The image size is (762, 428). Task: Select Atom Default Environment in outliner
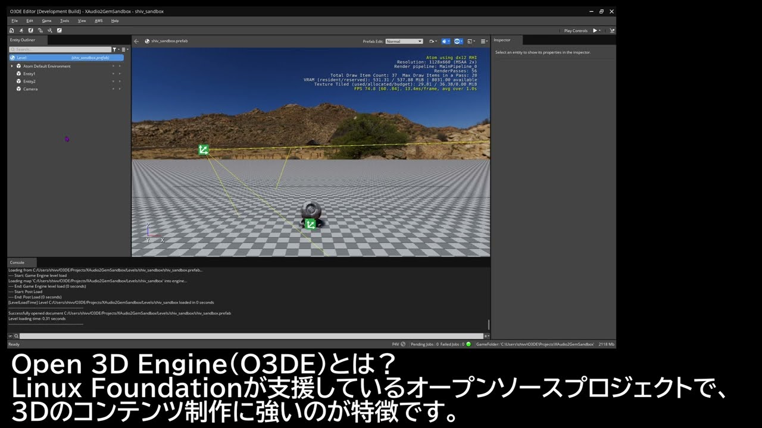[x=46, y=66]
